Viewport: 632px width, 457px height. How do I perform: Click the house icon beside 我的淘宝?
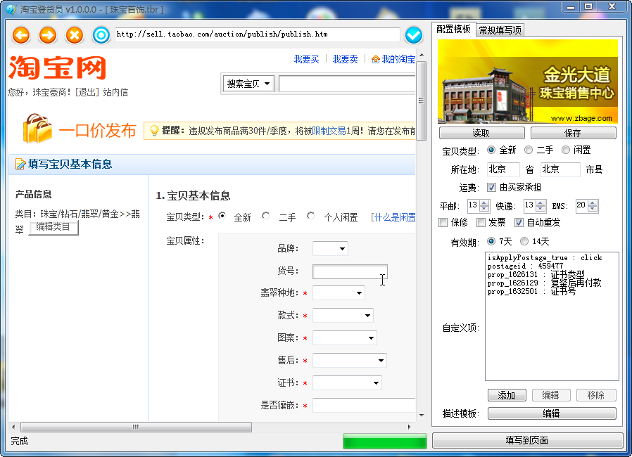(375, 59)
